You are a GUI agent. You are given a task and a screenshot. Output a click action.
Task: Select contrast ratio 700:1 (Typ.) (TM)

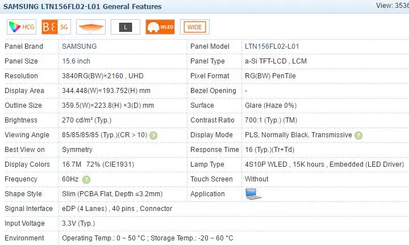[271, 120]
